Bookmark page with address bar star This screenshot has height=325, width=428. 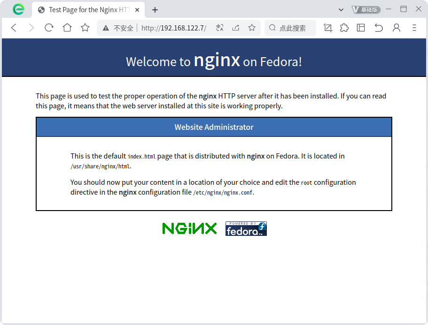pyautogui.click(x=252, y=28)
